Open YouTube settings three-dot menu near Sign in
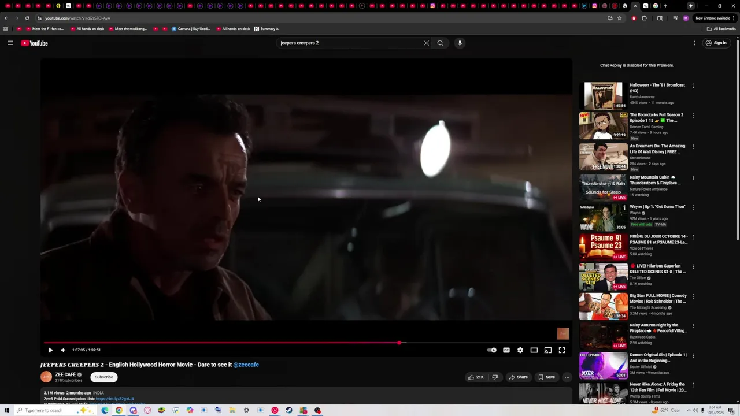The width and height of the screenshot is (740, 416). point(694,43)
